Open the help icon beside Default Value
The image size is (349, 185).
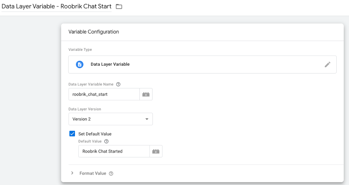coord(106,141)
